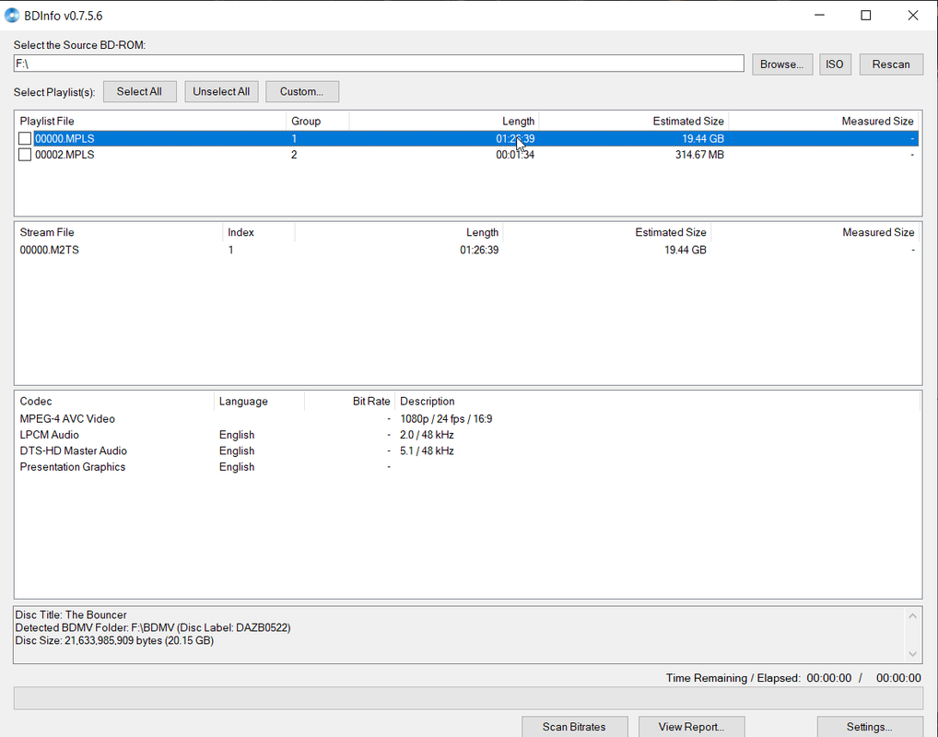Viewport: 938px width, 737px height.
Task: Sort by Playlist File column header
Action: [150, 121]
